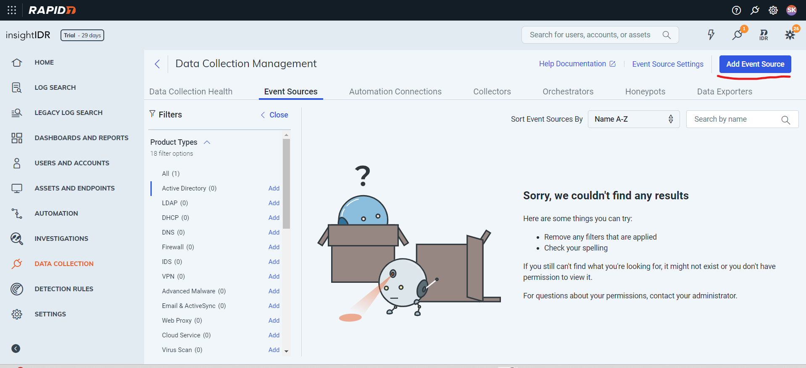Filter by Firewall product type
806x368 pixels.
(x=178, y=247)
